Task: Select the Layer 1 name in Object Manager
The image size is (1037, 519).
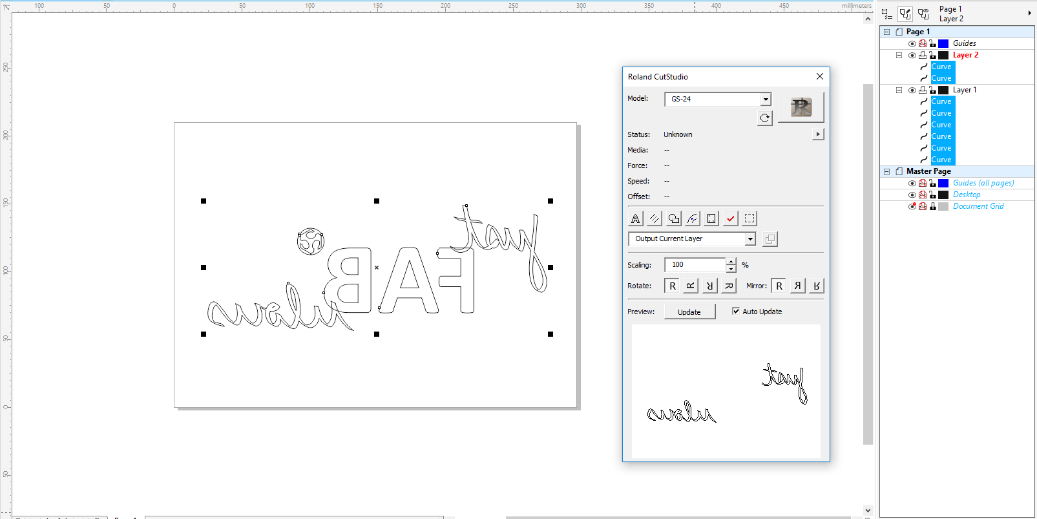Action: (x=965, y=90)
